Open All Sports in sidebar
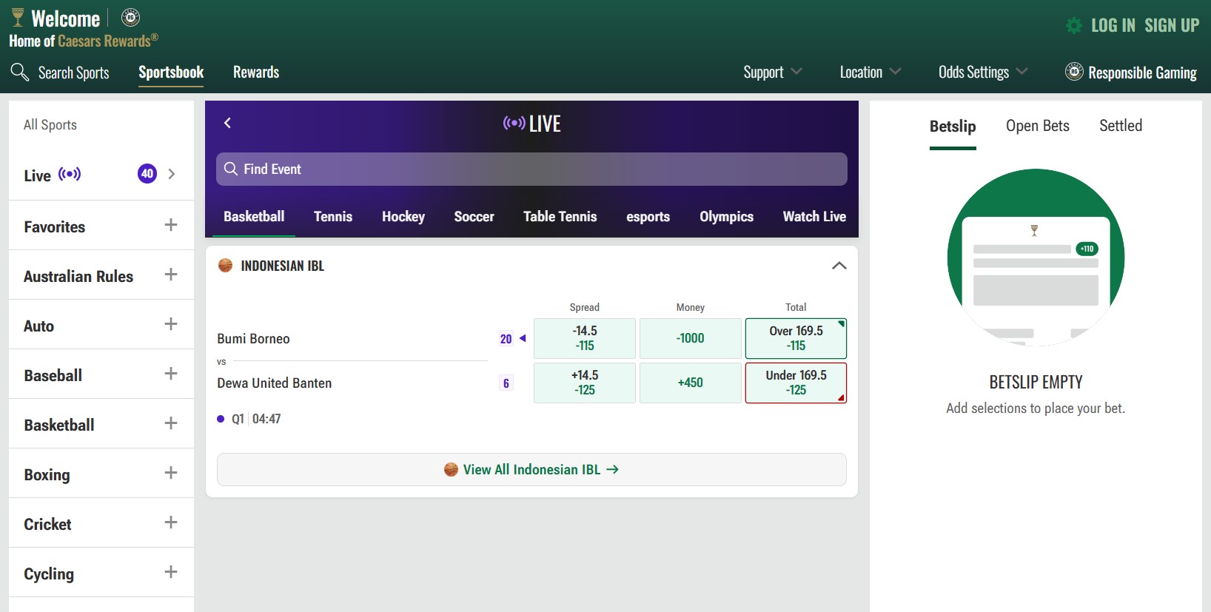Viewport: 1211px width, 612px height. tap(50, 125)
